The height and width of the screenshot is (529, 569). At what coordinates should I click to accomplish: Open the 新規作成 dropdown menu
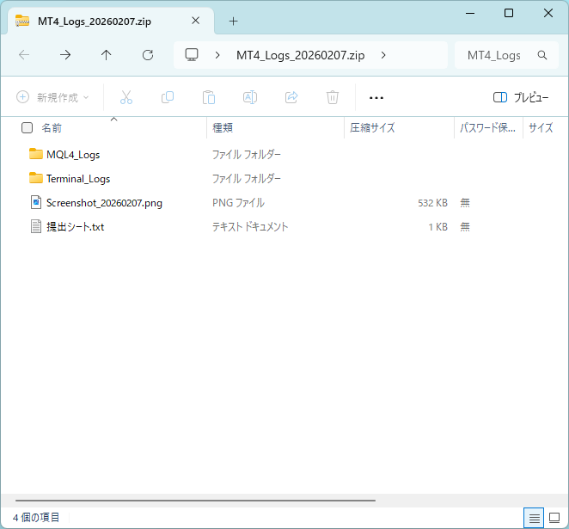[53, 97]
